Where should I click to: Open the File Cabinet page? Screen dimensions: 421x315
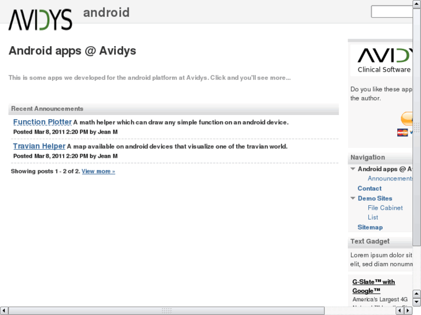coord(385,207)
